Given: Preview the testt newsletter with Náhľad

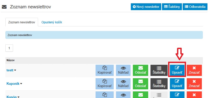Looking at the screenshot, I should coord(123,70).
